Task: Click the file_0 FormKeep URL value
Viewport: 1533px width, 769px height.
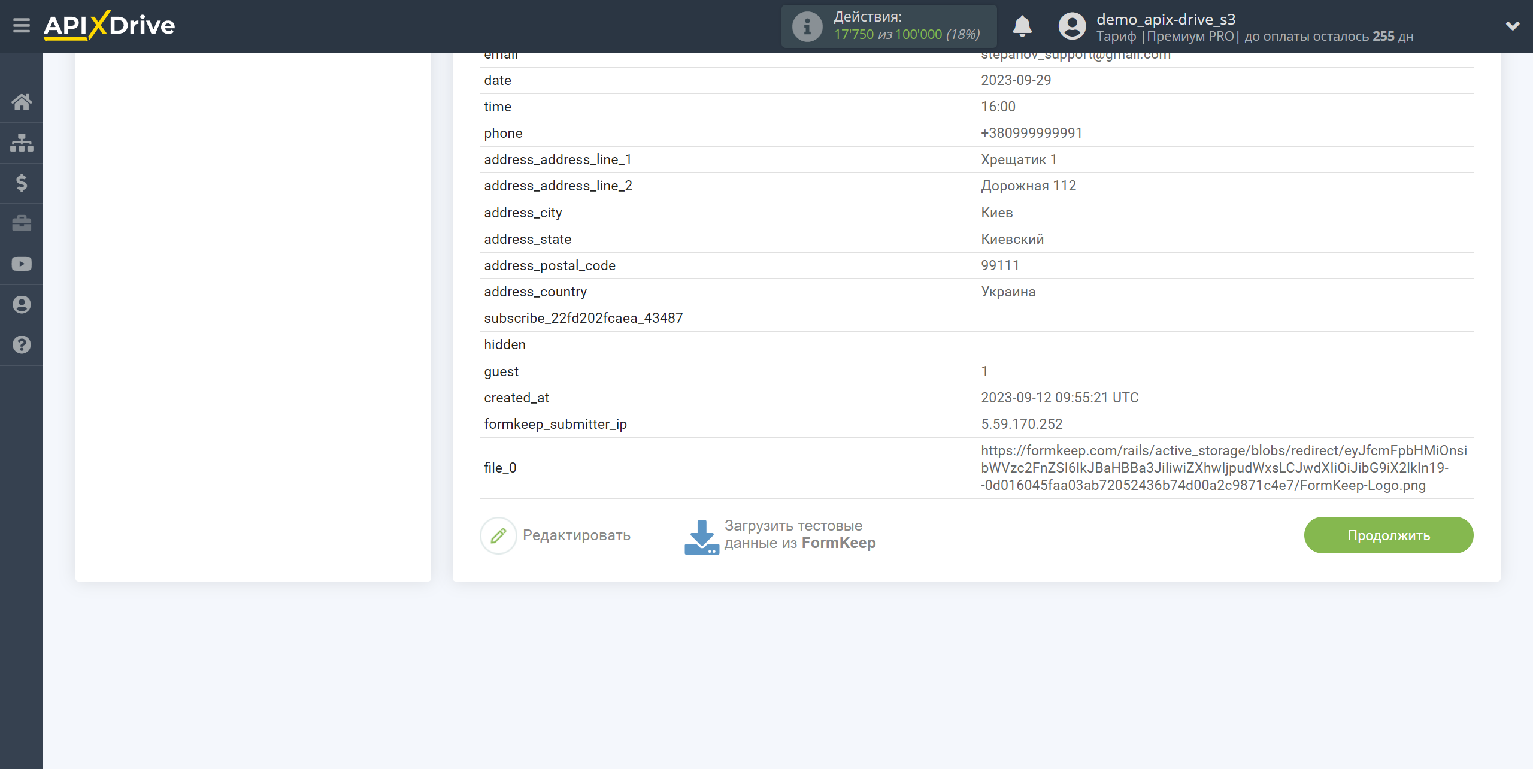Action: (x=1224, y=468)
